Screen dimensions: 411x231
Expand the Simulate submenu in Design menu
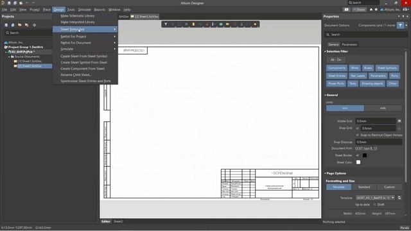point(85,49)
